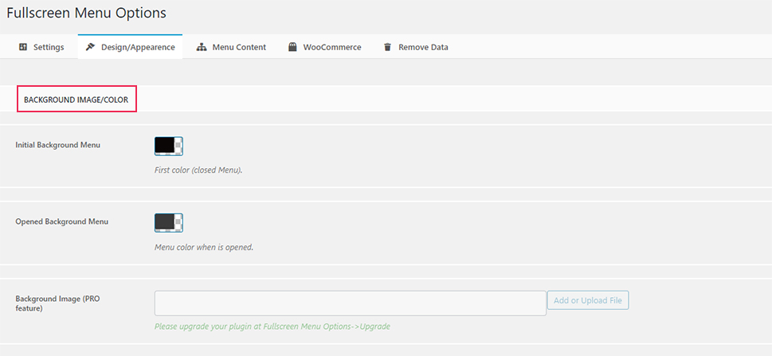Click transparency checker of Opened Background swatch
Screen dimensions: 772x356
[x=178, y=222]
